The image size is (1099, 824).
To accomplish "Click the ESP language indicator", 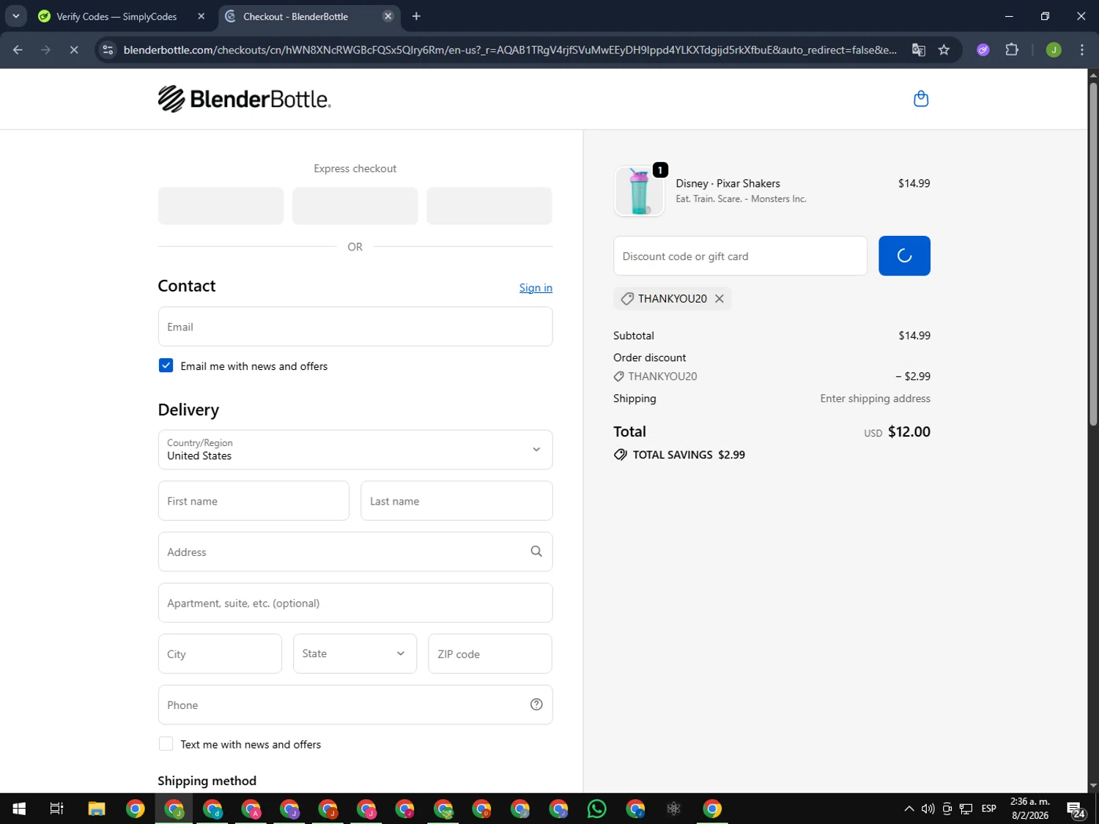I will pos(989,809).
